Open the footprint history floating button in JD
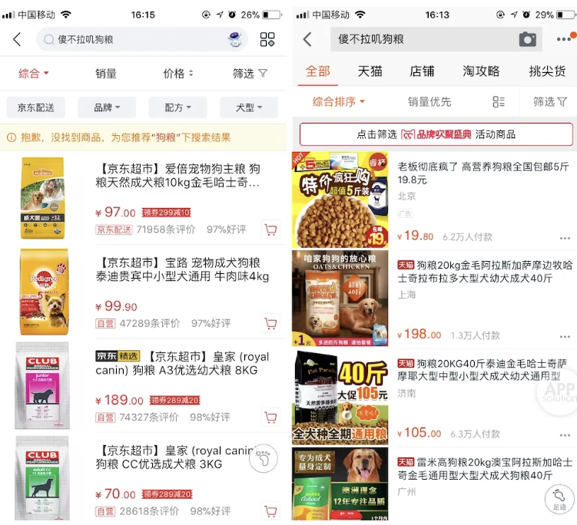This screenshot has width=577, height=525. (264, 458)
